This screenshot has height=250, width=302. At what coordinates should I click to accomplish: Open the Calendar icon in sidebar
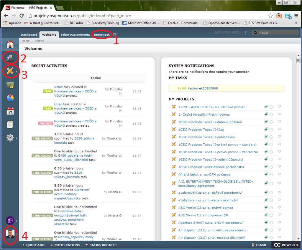pos(10,111)
